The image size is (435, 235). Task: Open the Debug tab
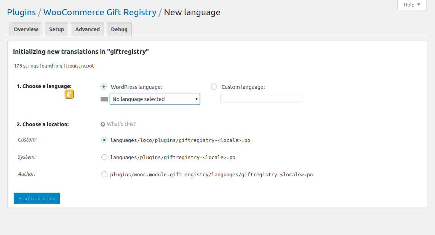[119, 29]
